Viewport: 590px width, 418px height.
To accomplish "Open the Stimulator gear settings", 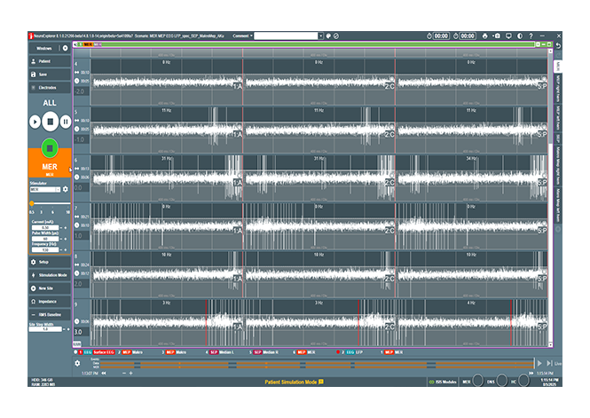I will click(x=65, y=189).
